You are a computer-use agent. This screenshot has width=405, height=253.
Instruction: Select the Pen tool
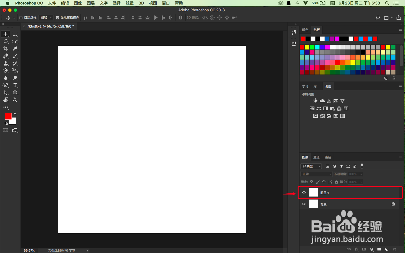tap(6, 85)
